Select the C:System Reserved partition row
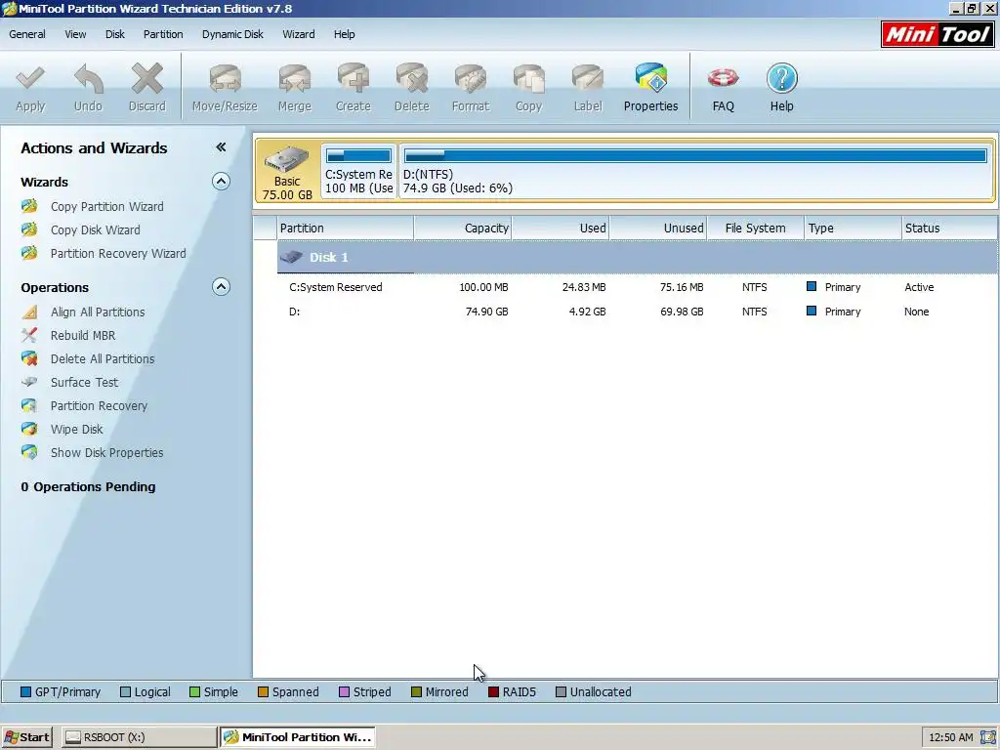This screenshot has width=1000, height=750. click(x=638, y=288)
